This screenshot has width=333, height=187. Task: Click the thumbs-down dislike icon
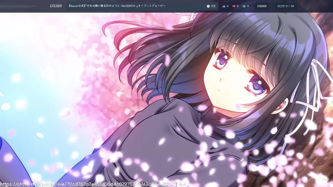point(234,6)
